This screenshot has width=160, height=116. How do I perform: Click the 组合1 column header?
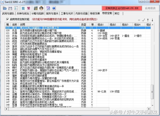pyautogui.click(x=102, y=24)
